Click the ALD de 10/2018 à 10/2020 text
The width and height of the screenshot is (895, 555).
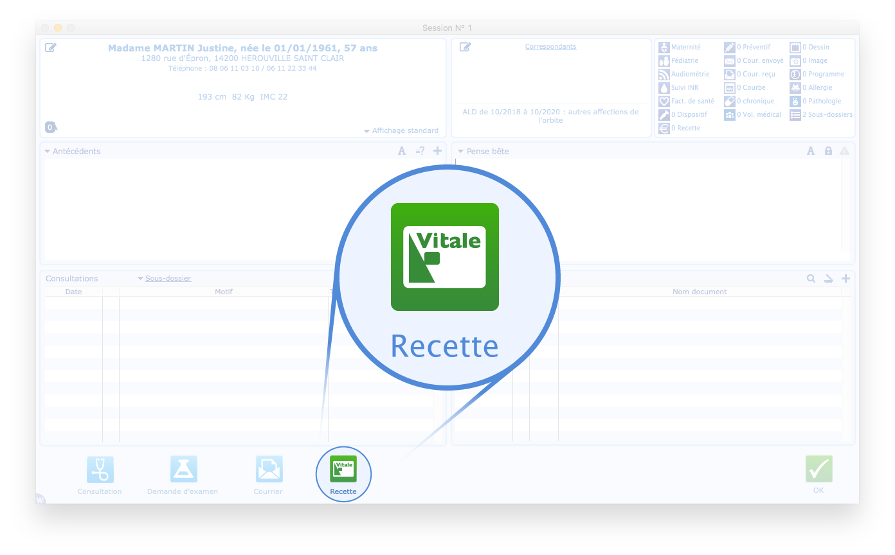click(x=551, y=116)
